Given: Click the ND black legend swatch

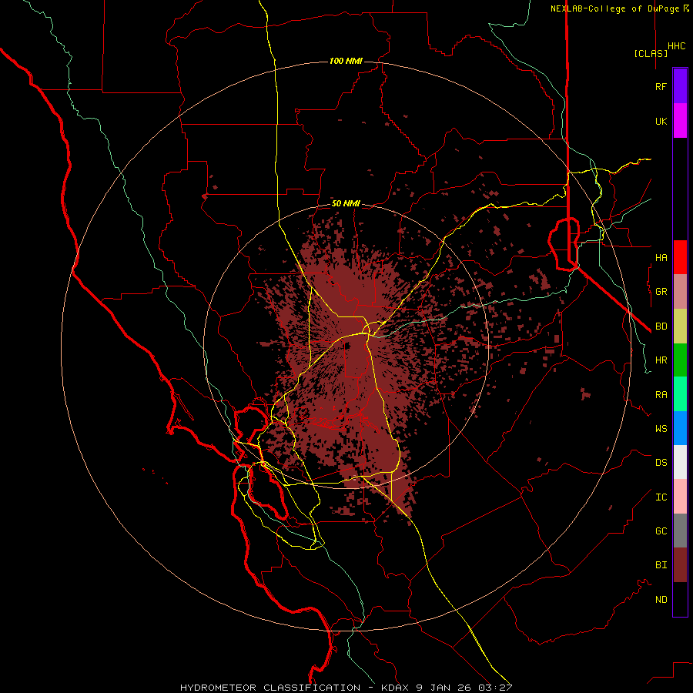Looking at the screenshot, I should [680, 599].
